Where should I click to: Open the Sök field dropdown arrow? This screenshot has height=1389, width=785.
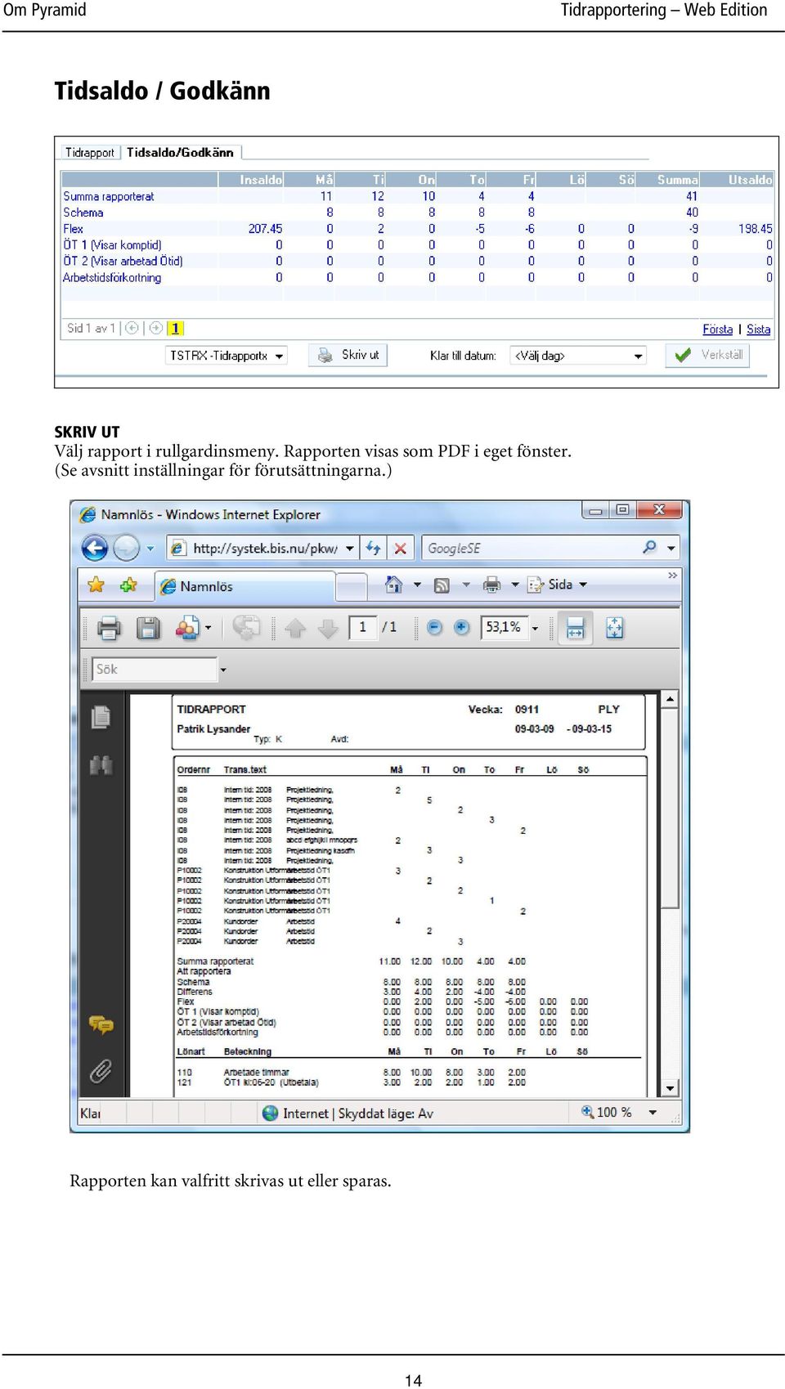point(222,670)
